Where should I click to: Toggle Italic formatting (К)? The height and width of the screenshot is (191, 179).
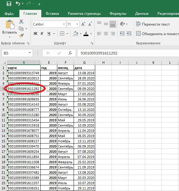pyautogui.click(x=42, y=34)
